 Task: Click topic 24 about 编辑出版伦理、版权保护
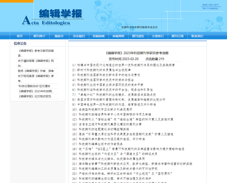point(112,178)
